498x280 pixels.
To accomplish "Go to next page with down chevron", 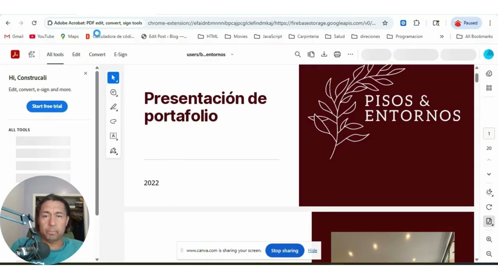I will pyautogui.click(x=489, y=174).
